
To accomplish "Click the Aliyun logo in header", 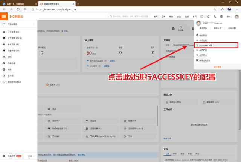I will [x=16, y=16].
